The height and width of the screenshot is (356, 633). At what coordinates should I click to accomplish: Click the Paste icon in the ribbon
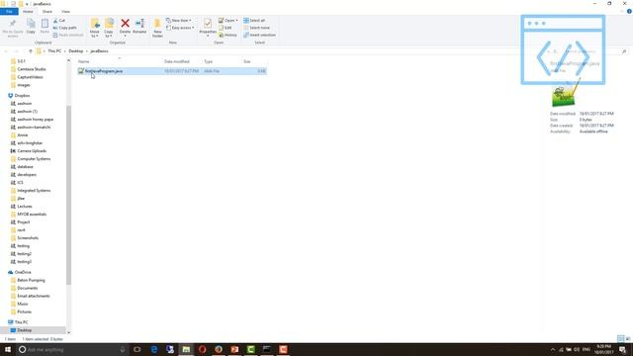(x=45, y=27)
